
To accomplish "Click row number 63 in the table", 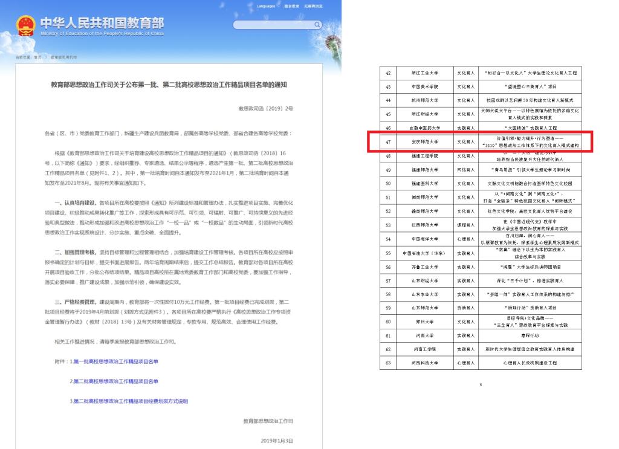I will (388, 363).
